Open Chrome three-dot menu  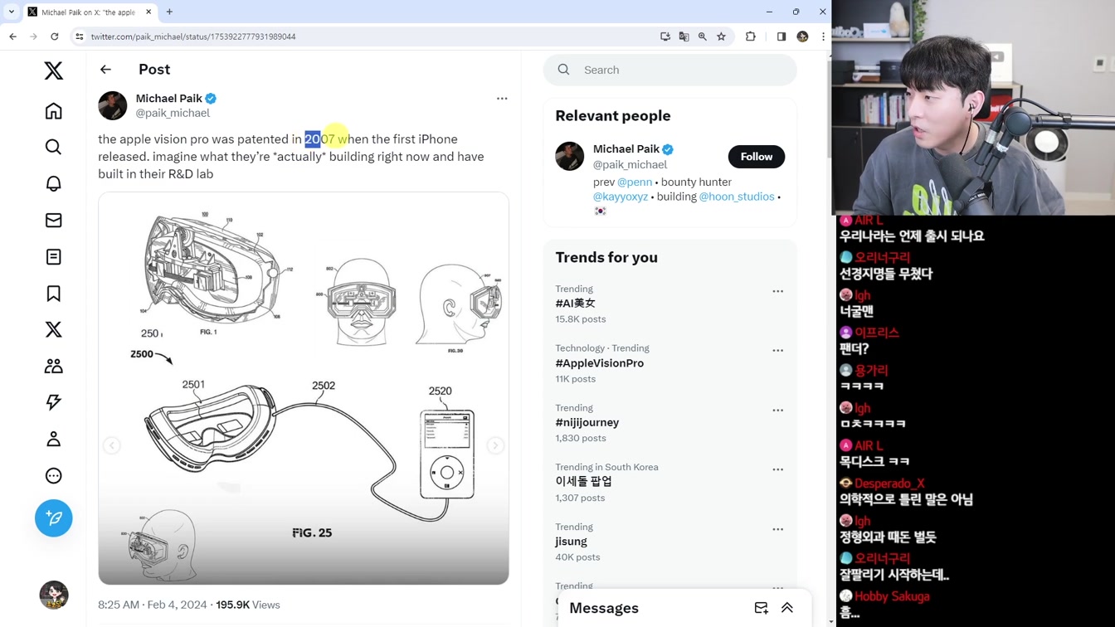coord(823,36)
